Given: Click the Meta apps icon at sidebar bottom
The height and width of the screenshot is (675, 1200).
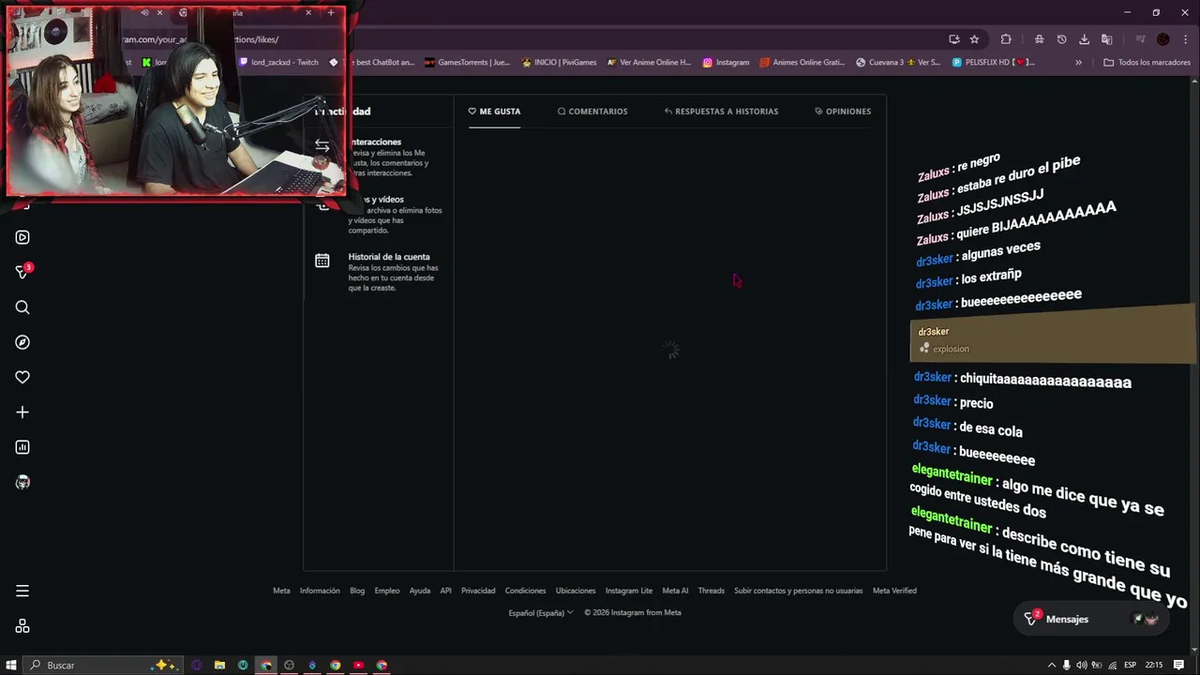Looking at the screenshot, I should pos(22,626).
